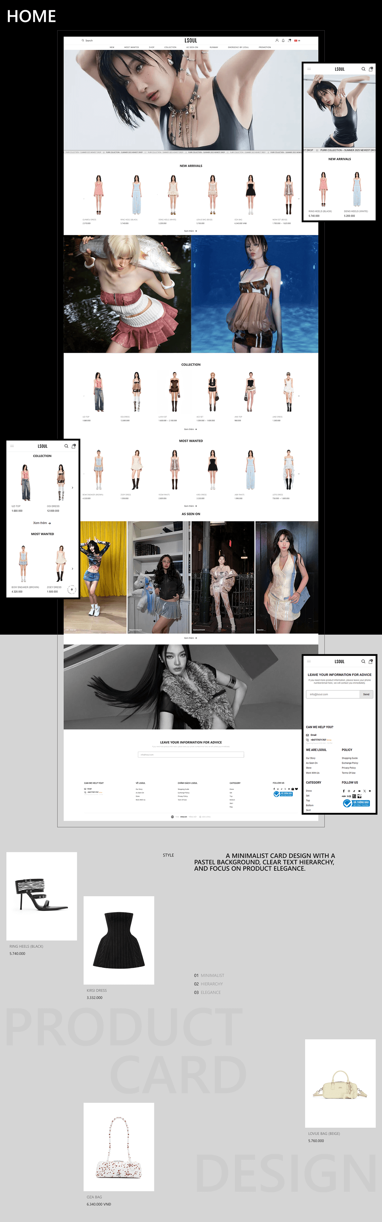
Task: Click Email icon under Can We Help You mobile
Action: pyautogui.click(x=307, y=735)
